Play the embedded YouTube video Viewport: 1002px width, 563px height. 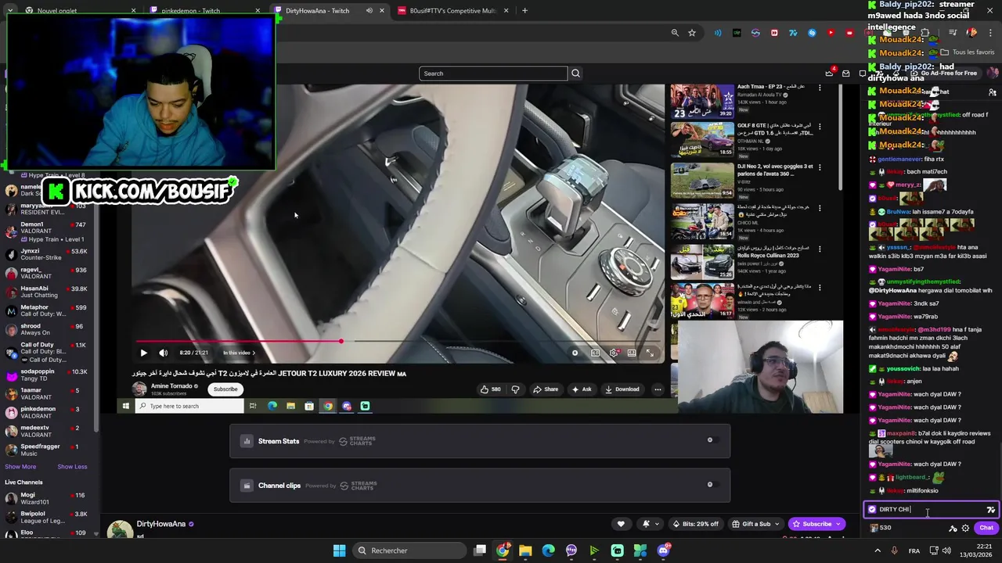[143, 353]
